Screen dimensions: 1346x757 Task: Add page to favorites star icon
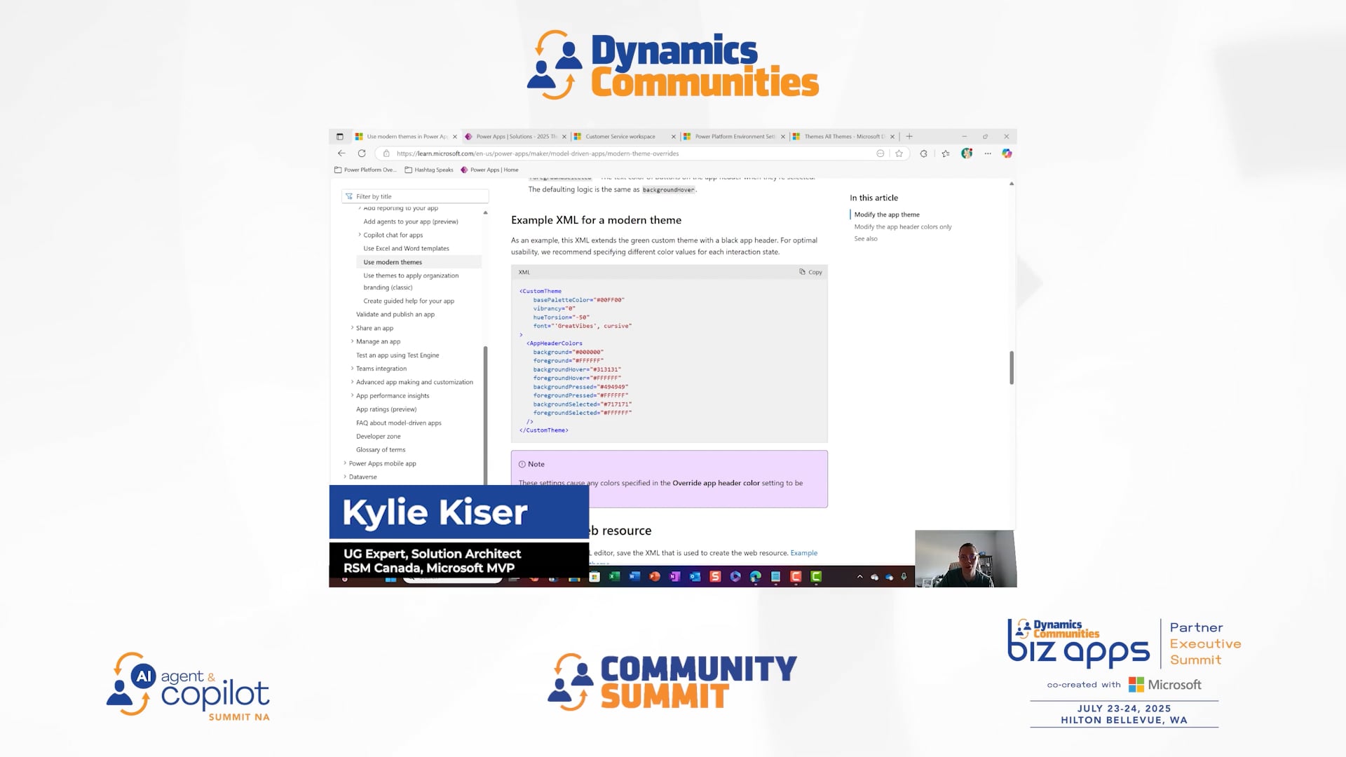pyautogui.click(x=899, y=154)
